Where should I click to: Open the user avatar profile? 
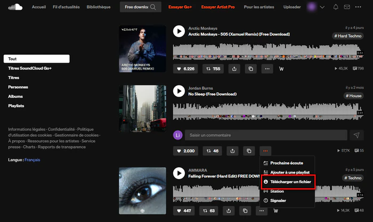pos(312,7)
